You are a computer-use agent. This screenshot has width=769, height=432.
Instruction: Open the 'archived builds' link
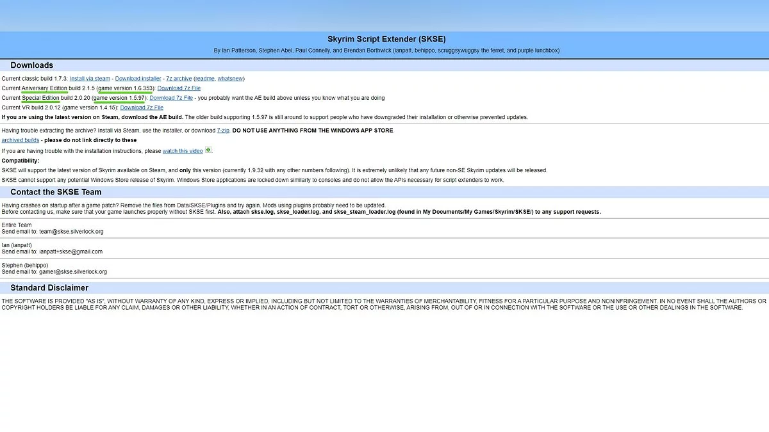coord(21,140)
